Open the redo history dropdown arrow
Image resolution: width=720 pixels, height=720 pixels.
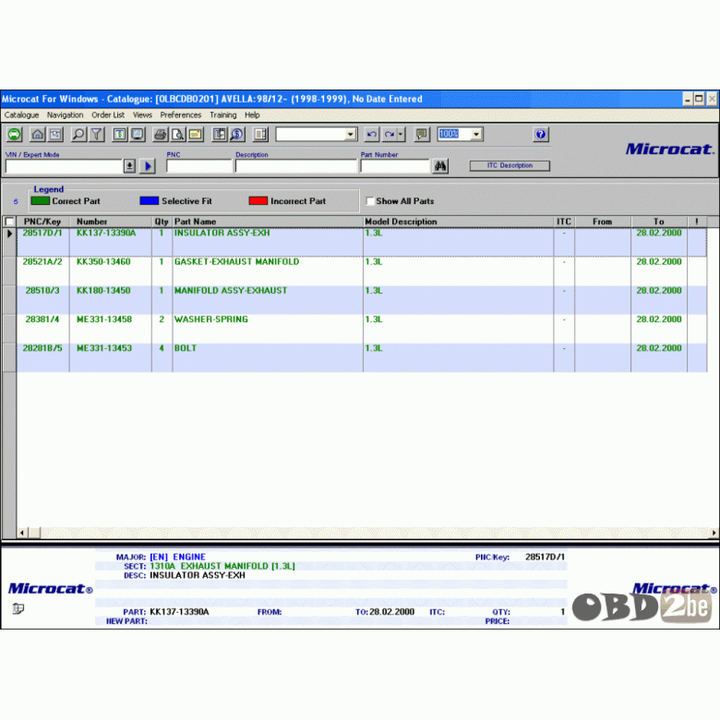[401, 135]
